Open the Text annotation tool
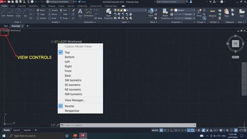Image resolution: width=247 pixels, height=139 pixels. [80, 13]
